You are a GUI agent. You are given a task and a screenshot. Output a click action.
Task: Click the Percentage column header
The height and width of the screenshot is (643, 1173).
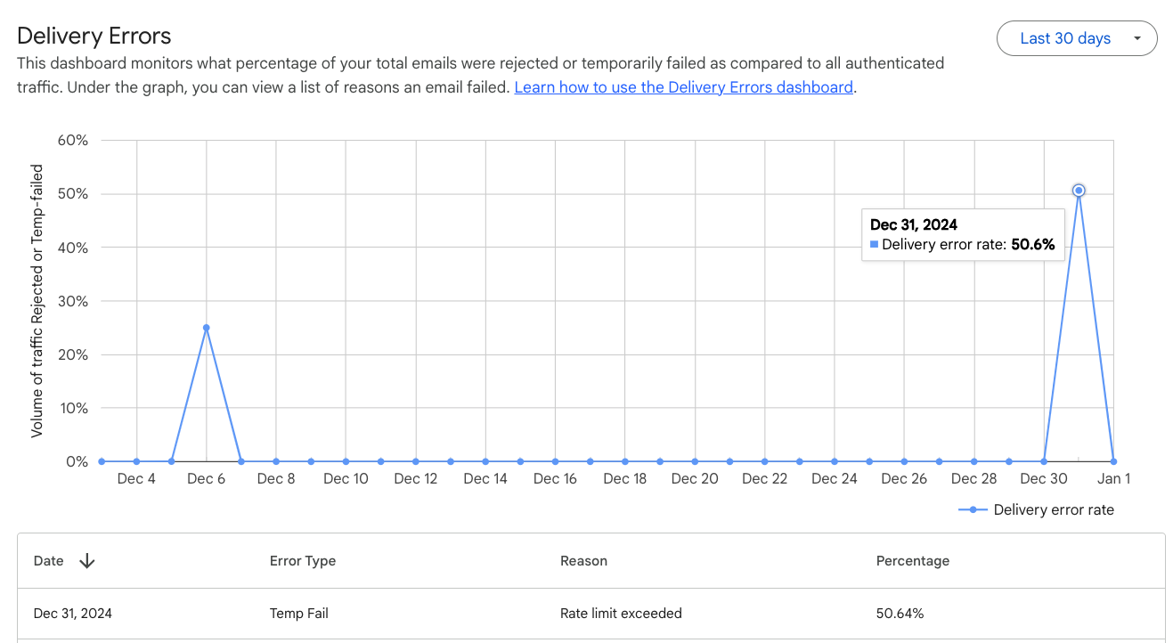(x=913, y=561)
